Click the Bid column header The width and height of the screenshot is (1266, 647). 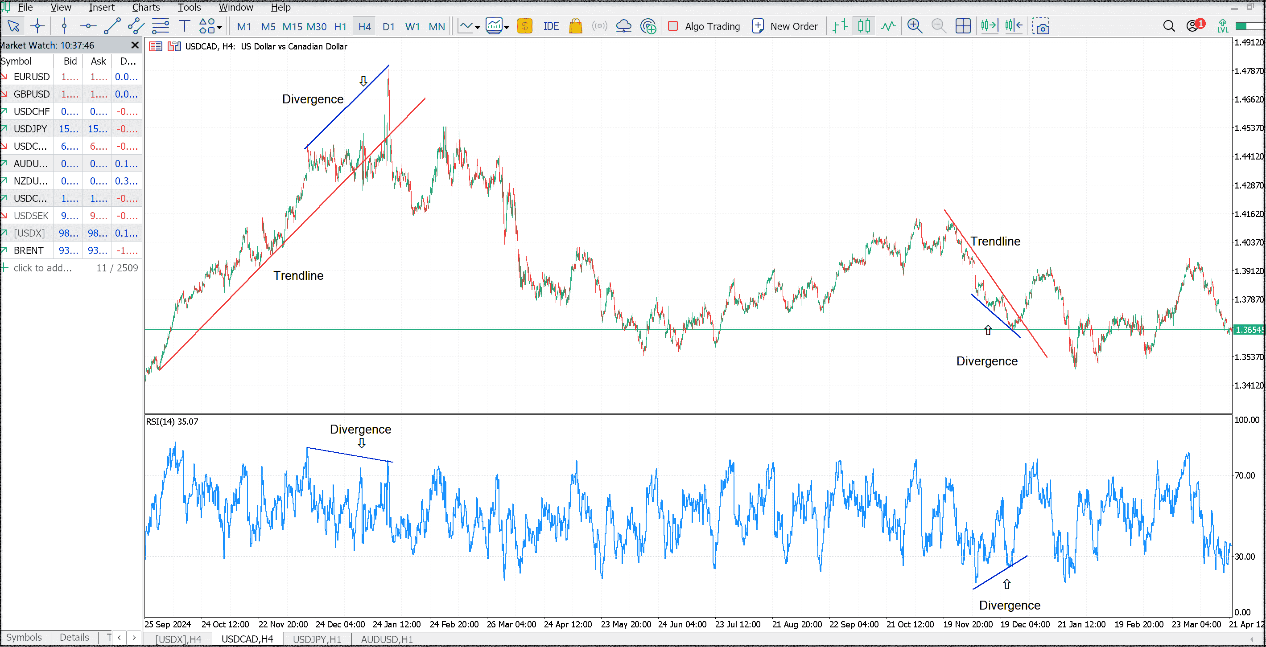pos(70,61)
